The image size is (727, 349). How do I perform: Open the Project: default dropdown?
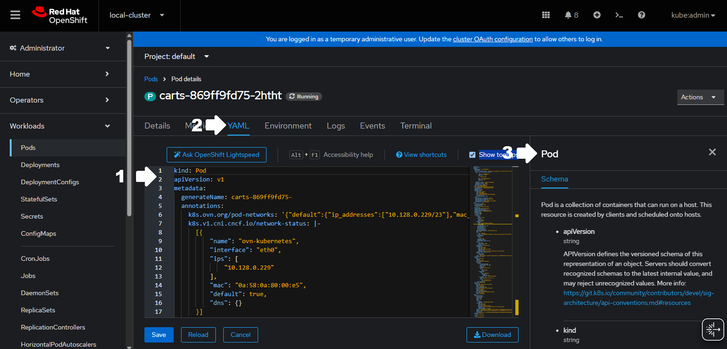pos(176,56)
